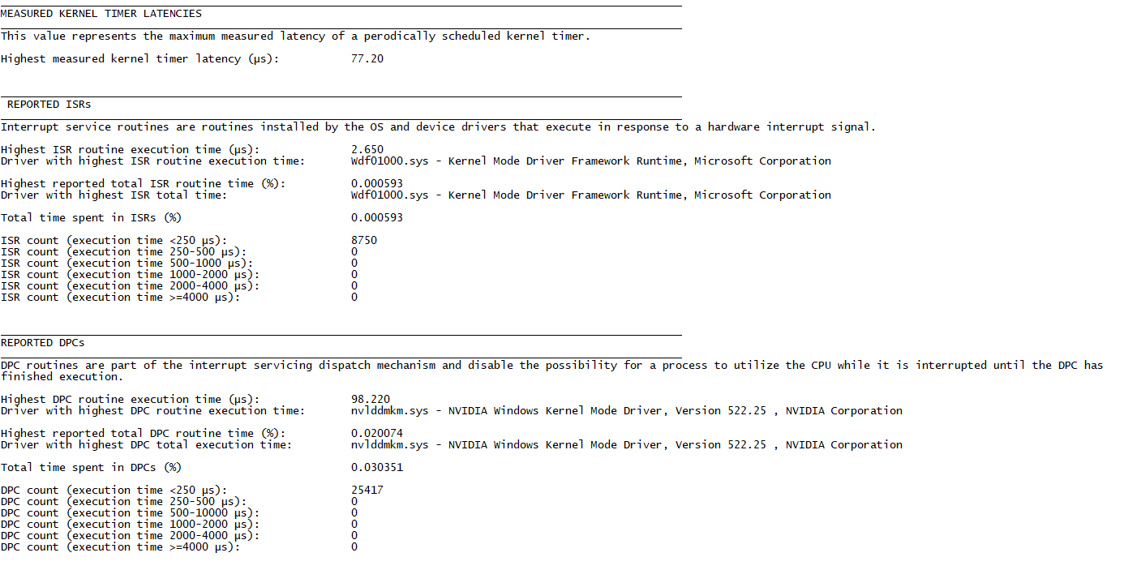
Task: Click the ISR count 250-500 µs label
Action: [123, 251]
